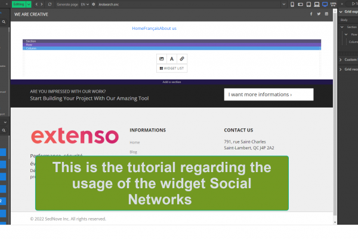This screenshot has height=239, width=358.
Task: Open the Facebook icon in header
Action: click(x=310, y=14)
